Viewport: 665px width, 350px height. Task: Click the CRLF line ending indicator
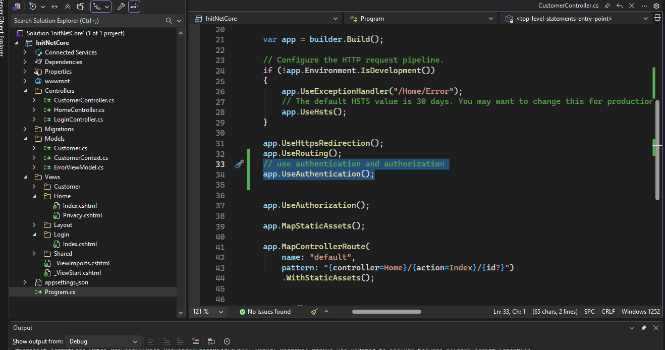click(608, 312)
